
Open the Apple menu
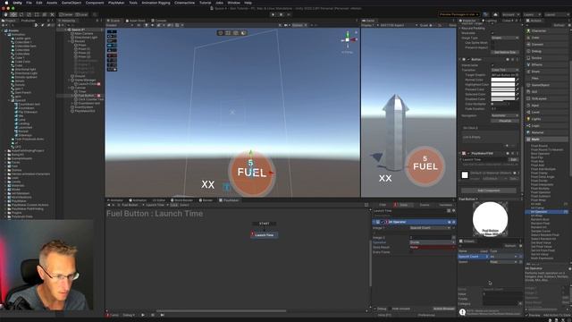click(x=6, y=3)
